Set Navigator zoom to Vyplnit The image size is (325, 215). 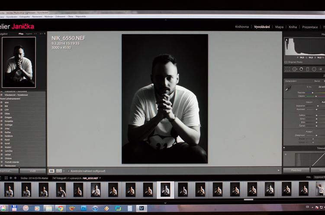click(29, 34)
